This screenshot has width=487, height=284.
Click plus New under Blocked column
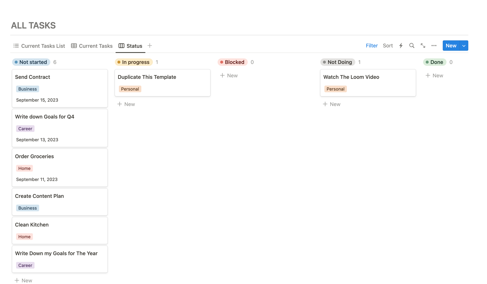pos(229,75)
